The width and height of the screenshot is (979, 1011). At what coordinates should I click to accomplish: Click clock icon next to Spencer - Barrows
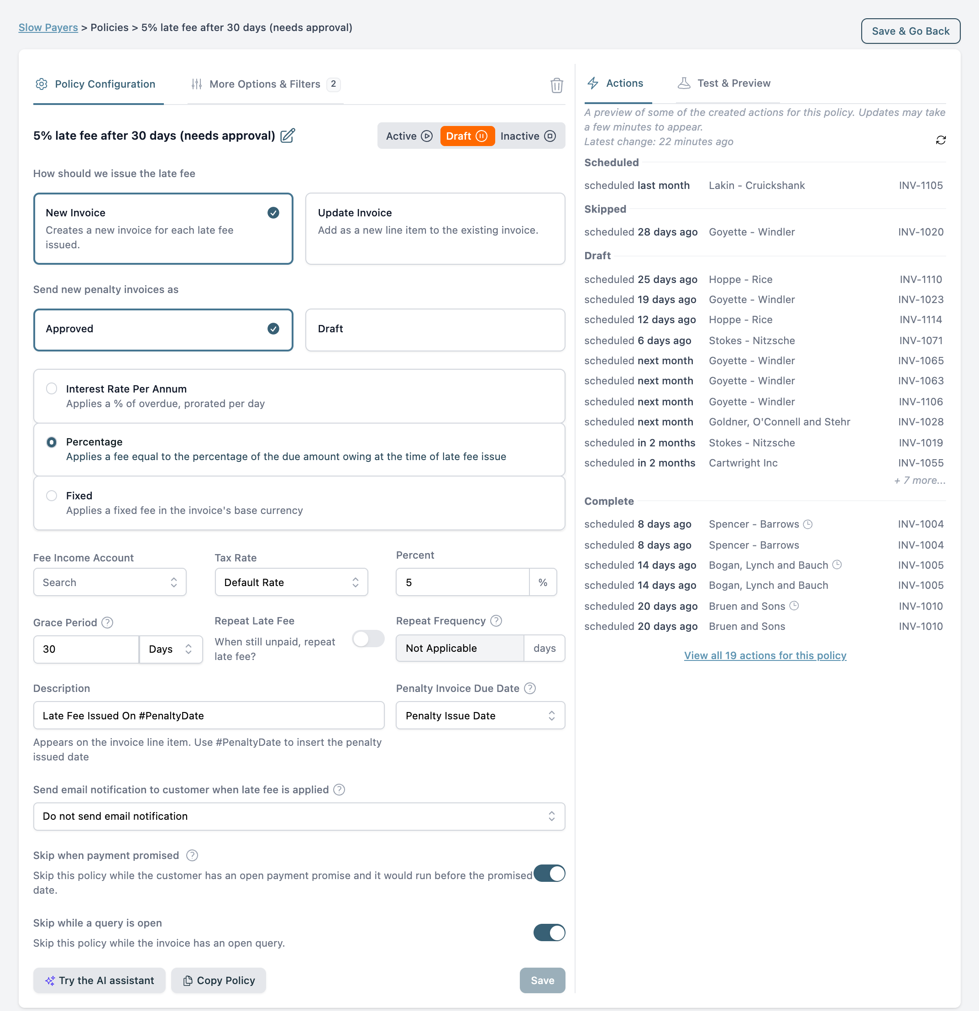click(x=808, y=524)
